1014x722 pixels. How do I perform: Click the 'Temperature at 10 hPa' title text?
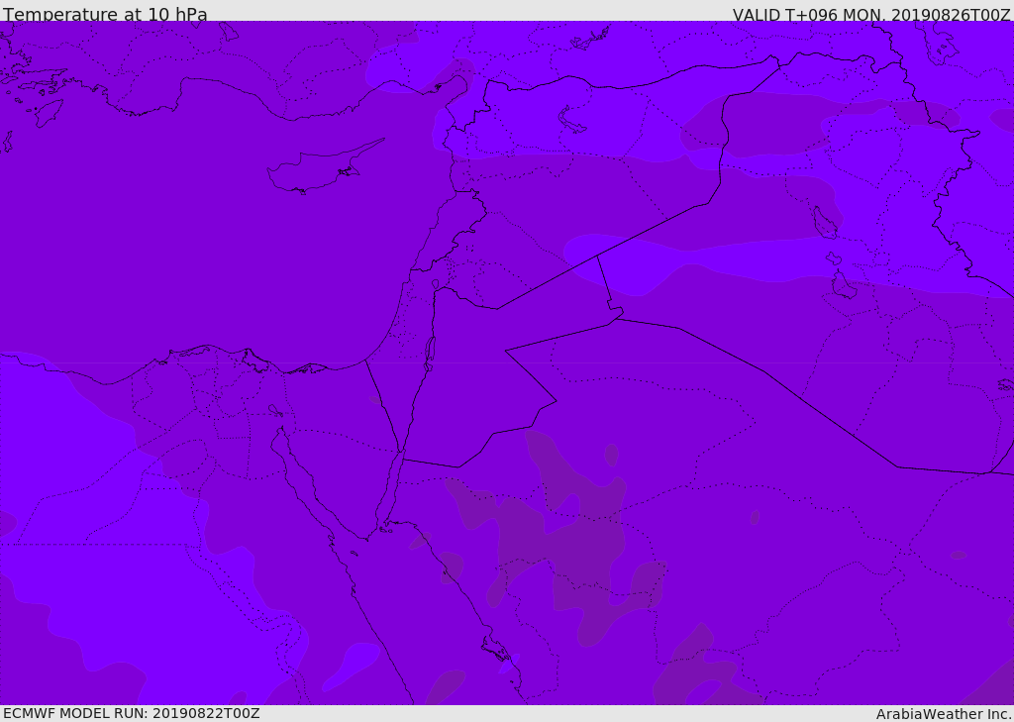105,14
